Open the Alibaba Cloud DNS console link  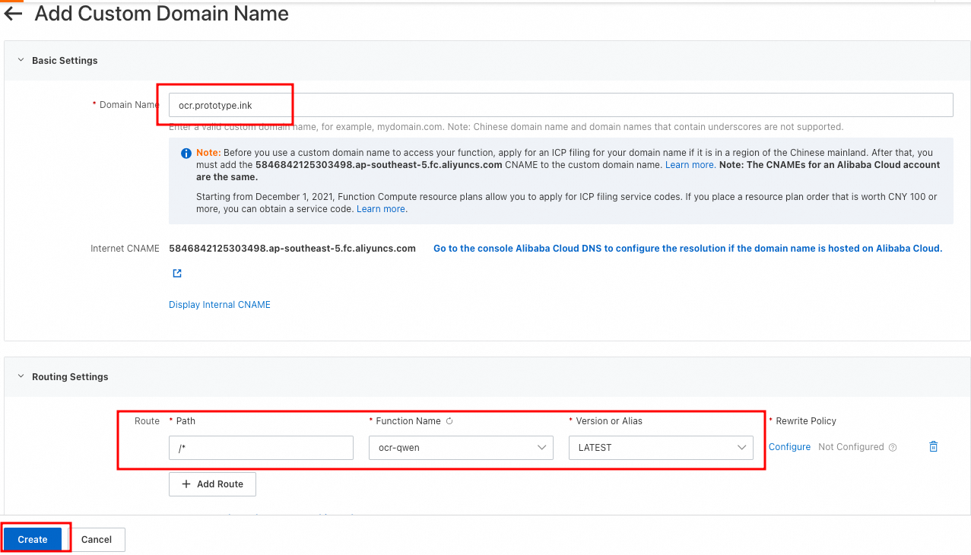click(687, 249)
